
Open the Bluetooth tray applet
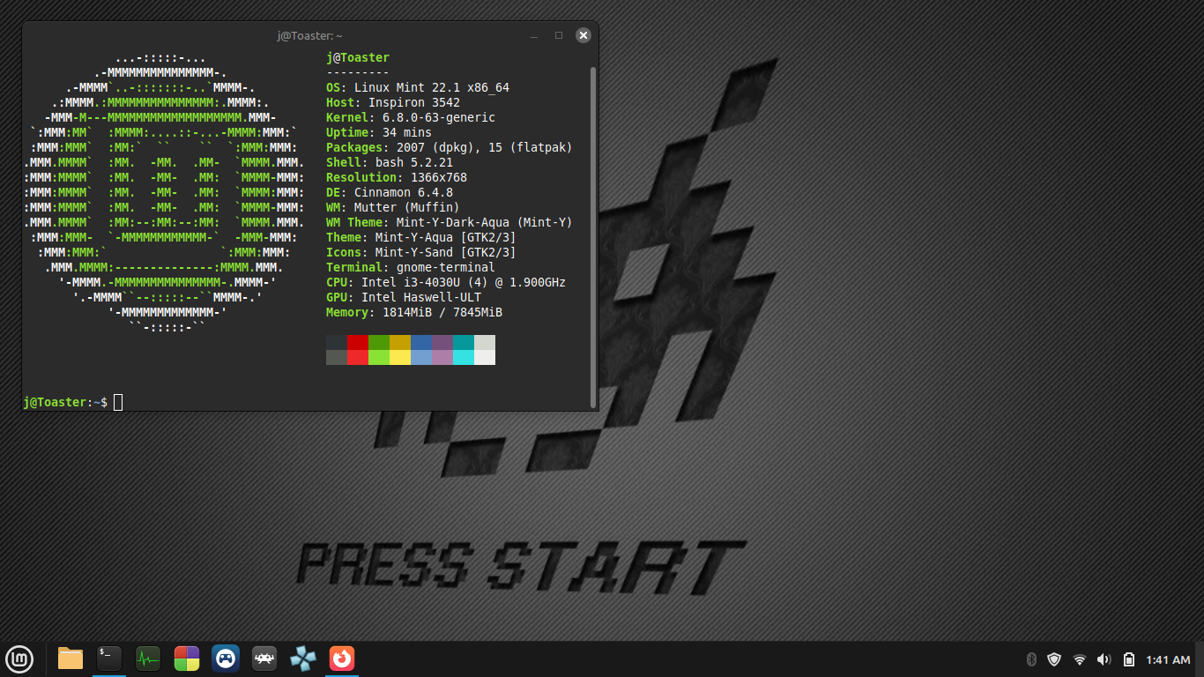tap(1031, 659)
